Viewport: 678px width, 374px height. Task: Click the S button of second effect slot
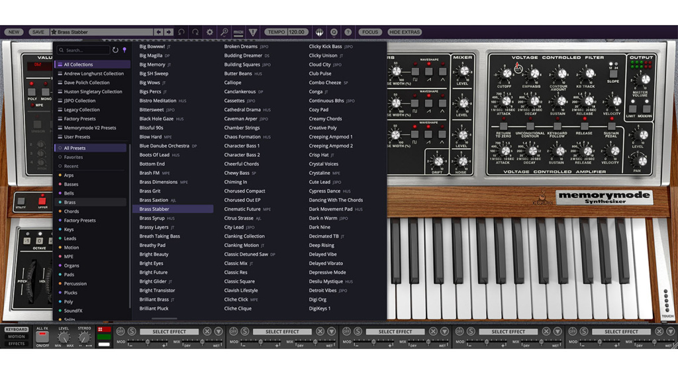pos(245,331)
